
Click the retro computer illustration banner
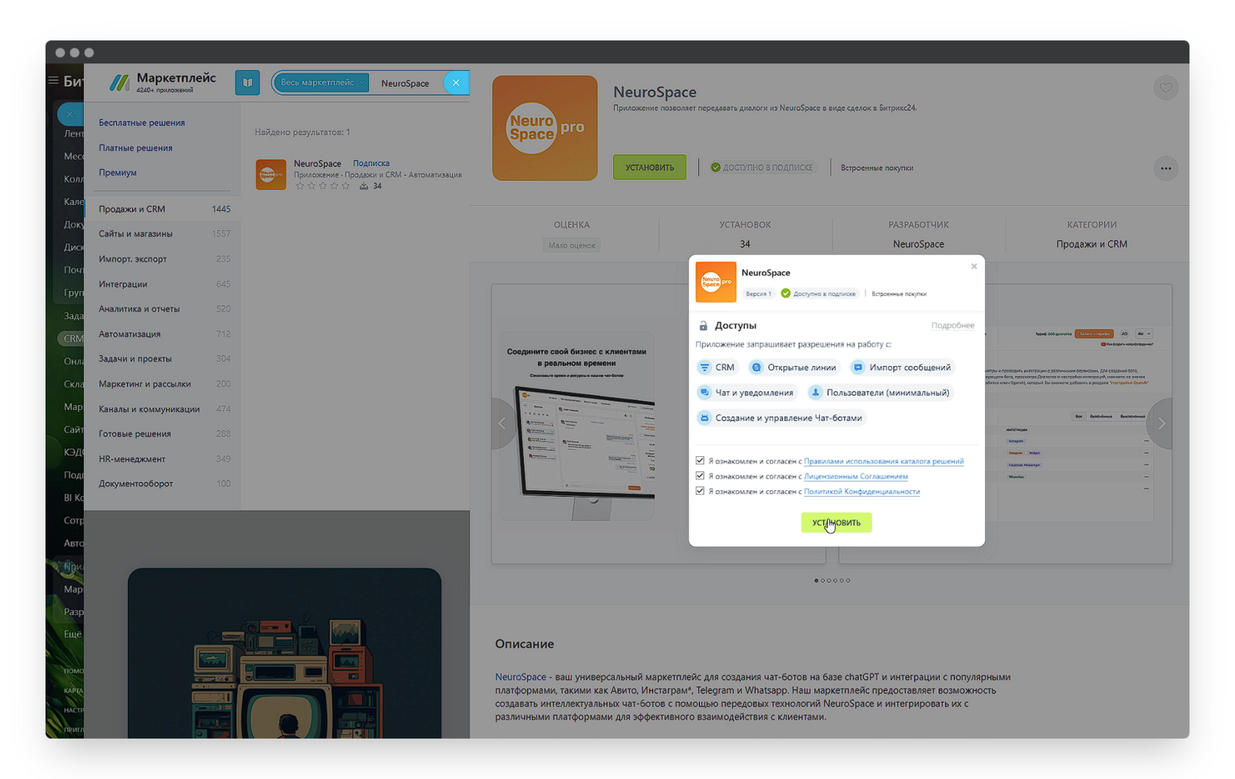click(x=284, y=653)
